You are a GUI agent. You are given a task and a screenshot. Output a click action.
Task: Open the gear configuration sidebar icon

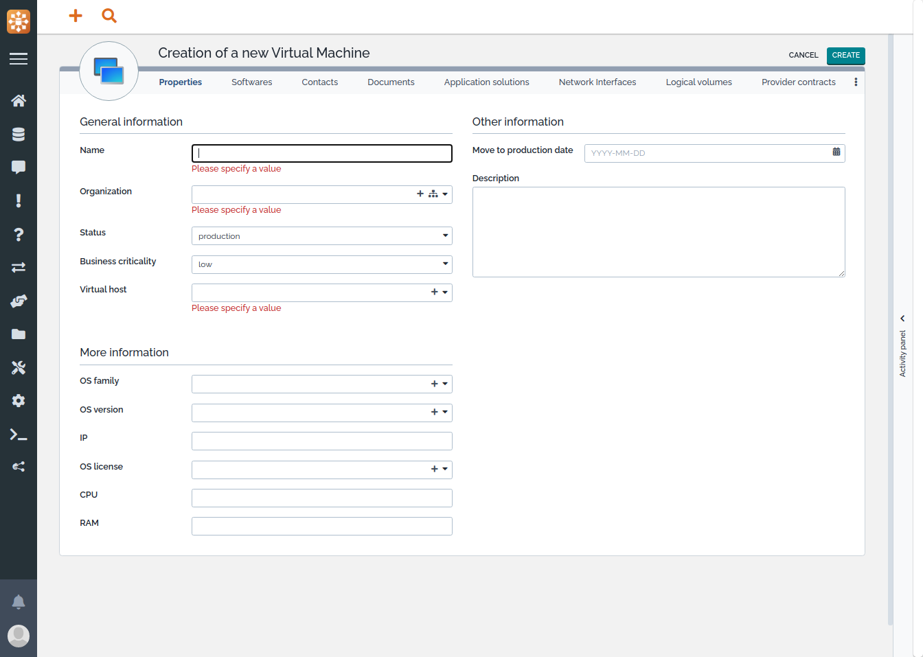pos(19,401)
